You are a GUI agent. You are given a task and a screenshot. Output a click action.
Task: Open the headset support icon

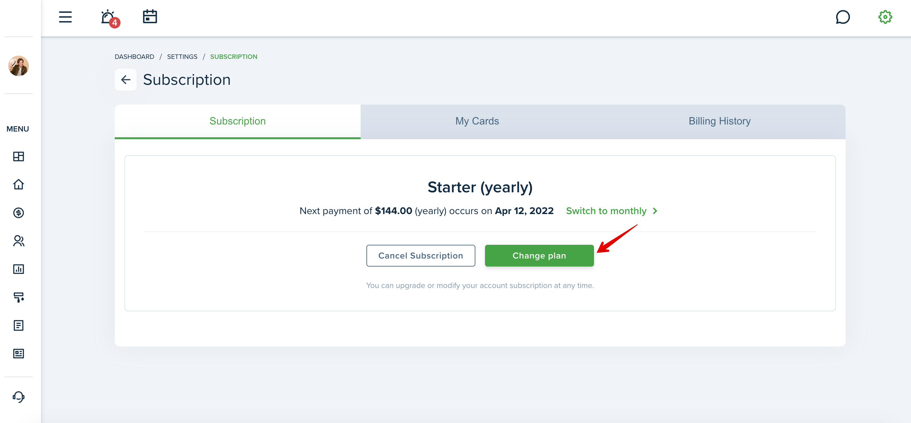tap(18, 396)
